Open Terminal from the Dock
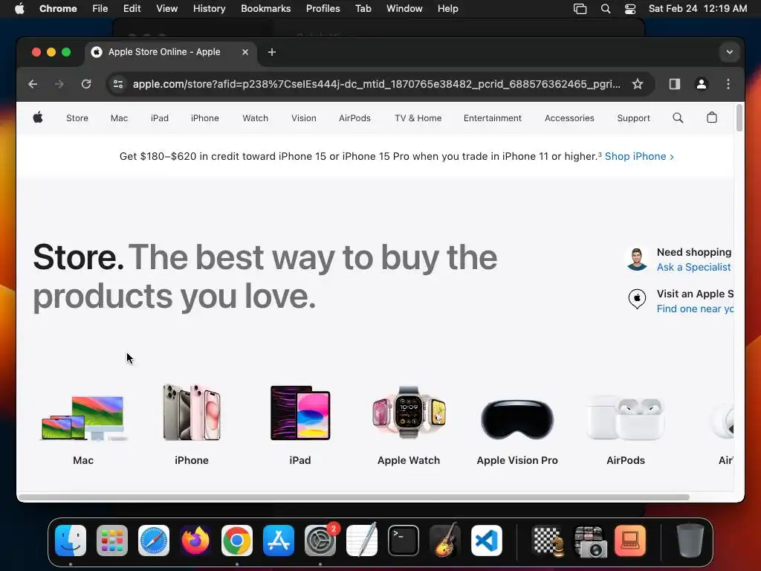The width and height of the screenshot is (761, 571). click(x=404, y=541)
